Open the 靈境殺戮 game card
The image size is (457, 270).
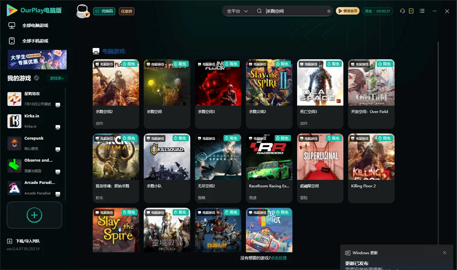tap(167, 230)
